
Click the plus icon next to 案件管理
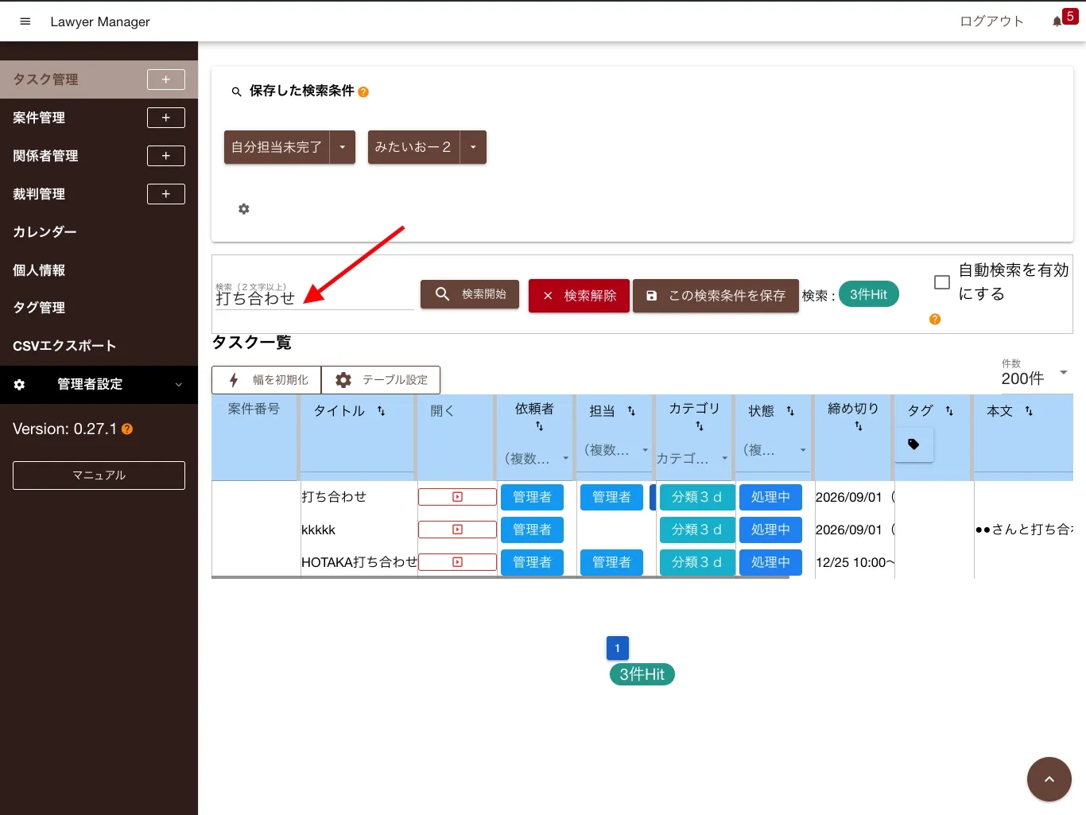click(x=166, y=118)
